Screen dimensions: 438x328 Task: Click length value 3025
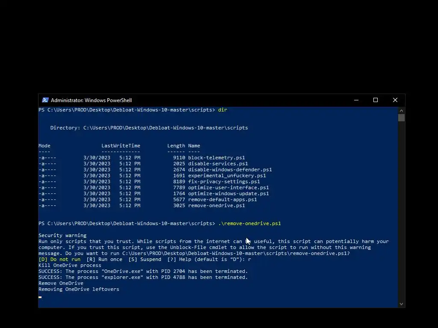click(179, 205)
